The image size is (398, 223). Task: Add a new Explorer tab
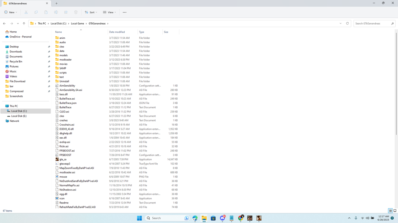click(x=56, y=3)
